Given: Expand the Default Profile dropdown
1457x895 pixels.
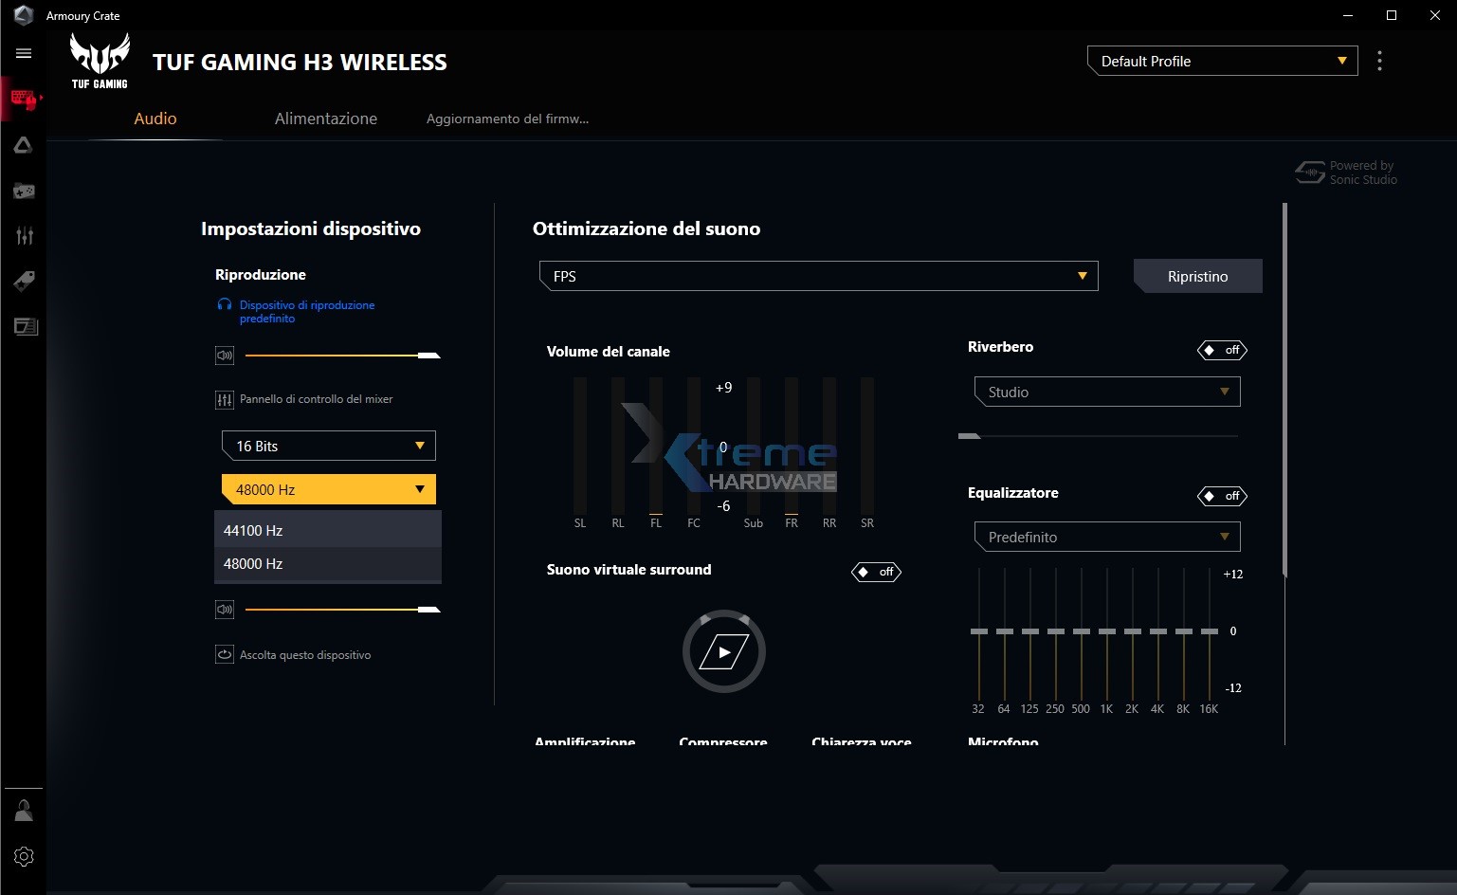Looking at the screenshot, I should pos(1222,61).
